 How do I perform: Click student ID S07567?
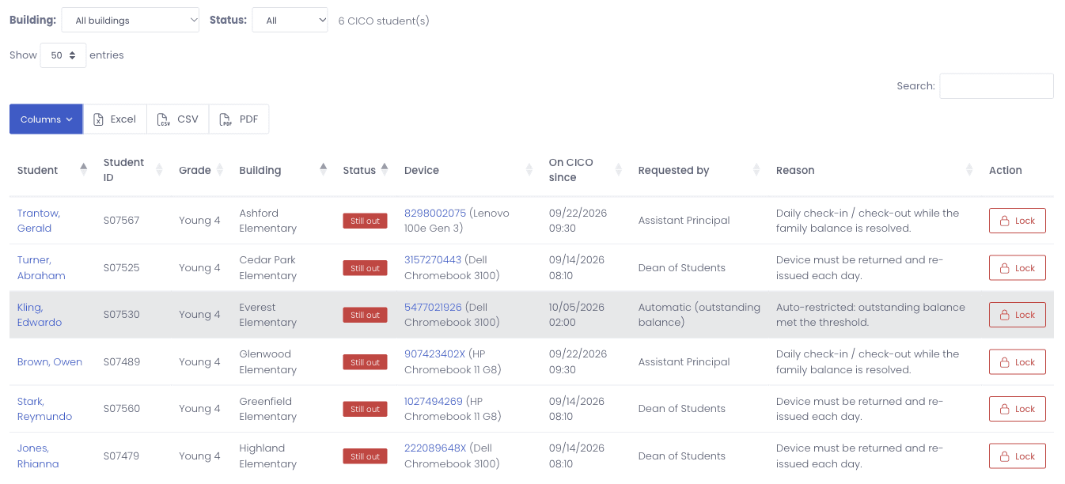pos(121,221)
